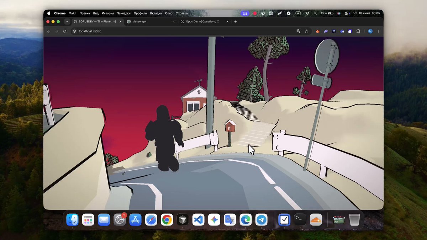Image resolution: width=427 pixels, height=240 pixels.
Task: Open the Справка menu
Action: [x=181, y=13]
